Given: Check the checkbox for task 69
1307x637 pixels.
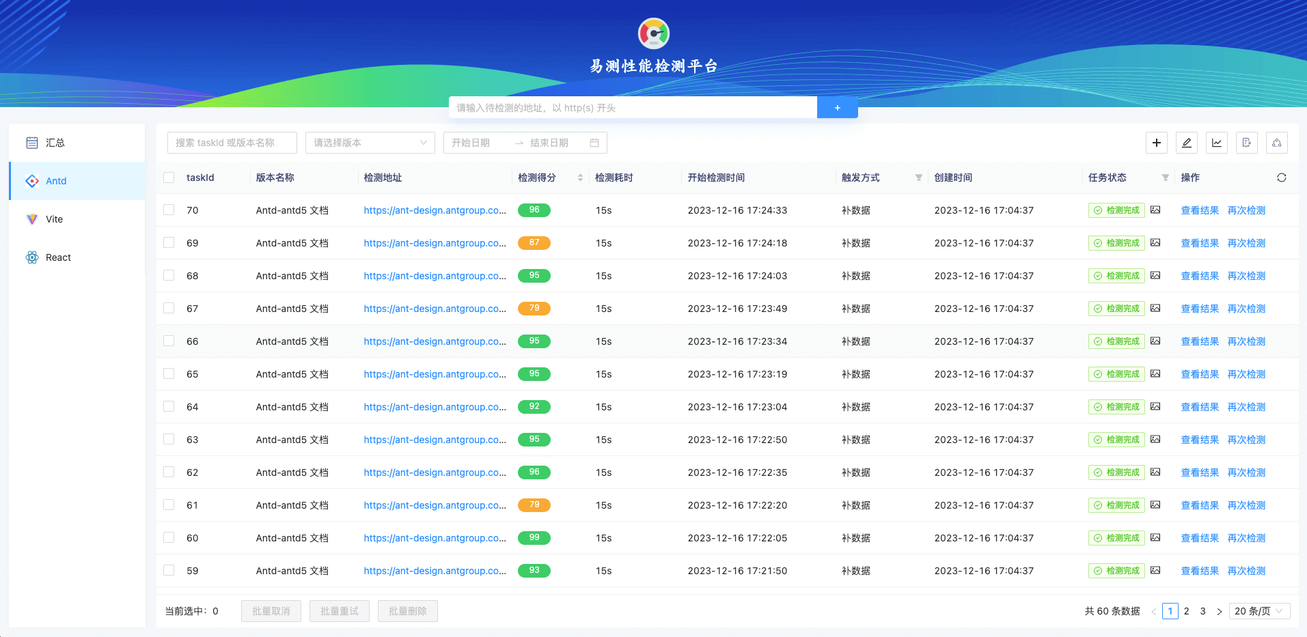Looking at the screenshot, I should [169, 242].
